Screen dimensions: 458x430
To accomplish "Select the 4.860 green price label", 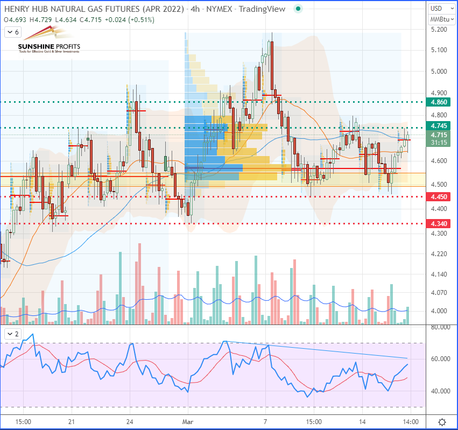I will 439,102.
